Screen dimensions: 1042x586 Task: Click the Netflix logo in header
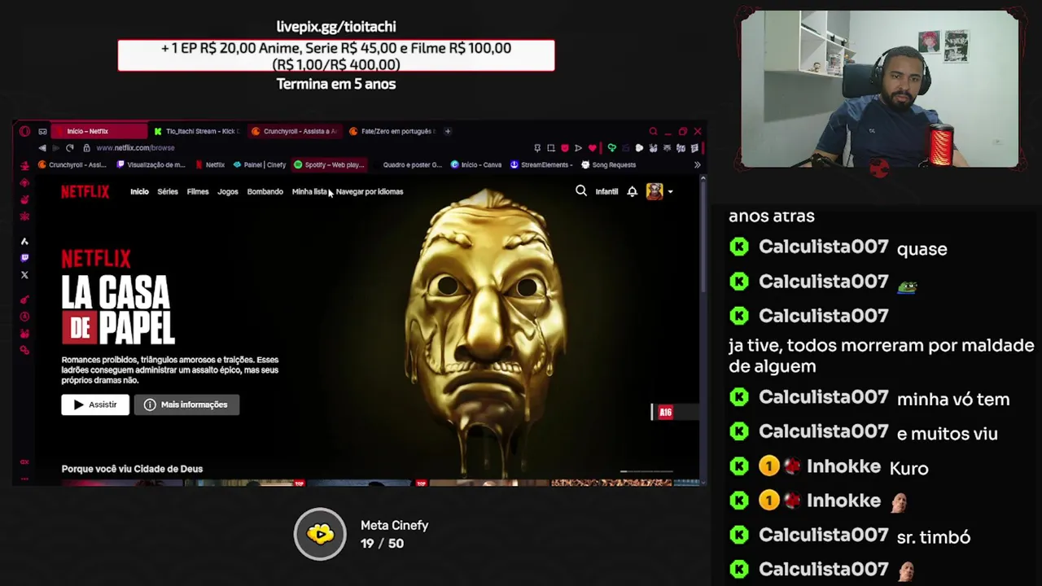tap(85, 191)
